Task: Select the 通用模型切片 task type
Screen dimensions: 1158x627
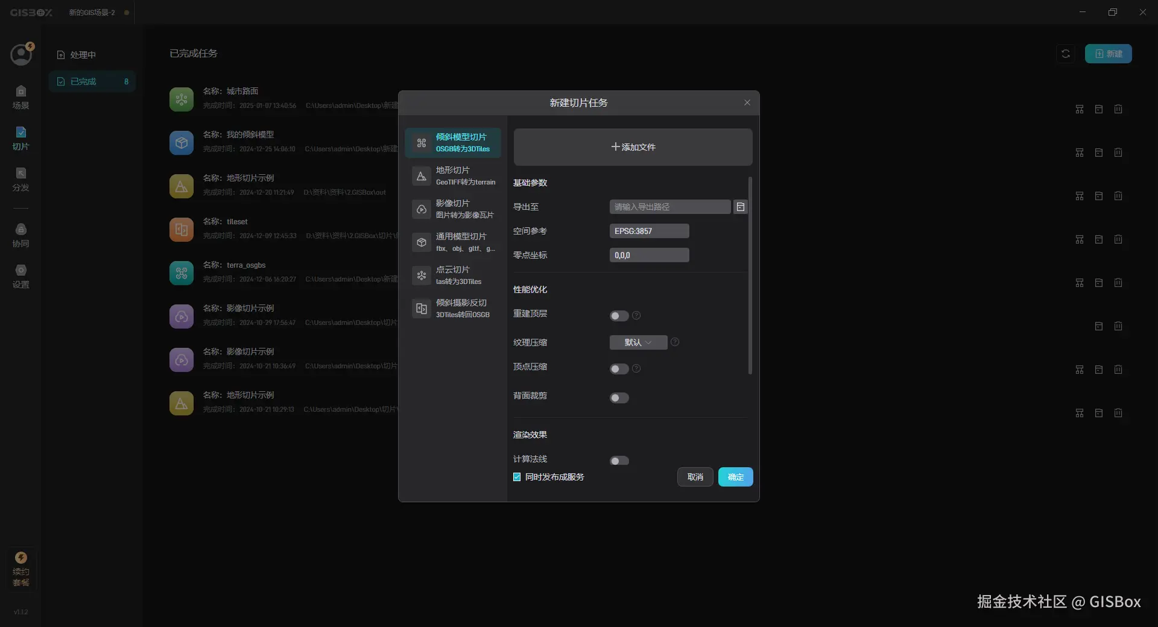Action: tap(453, 242)
